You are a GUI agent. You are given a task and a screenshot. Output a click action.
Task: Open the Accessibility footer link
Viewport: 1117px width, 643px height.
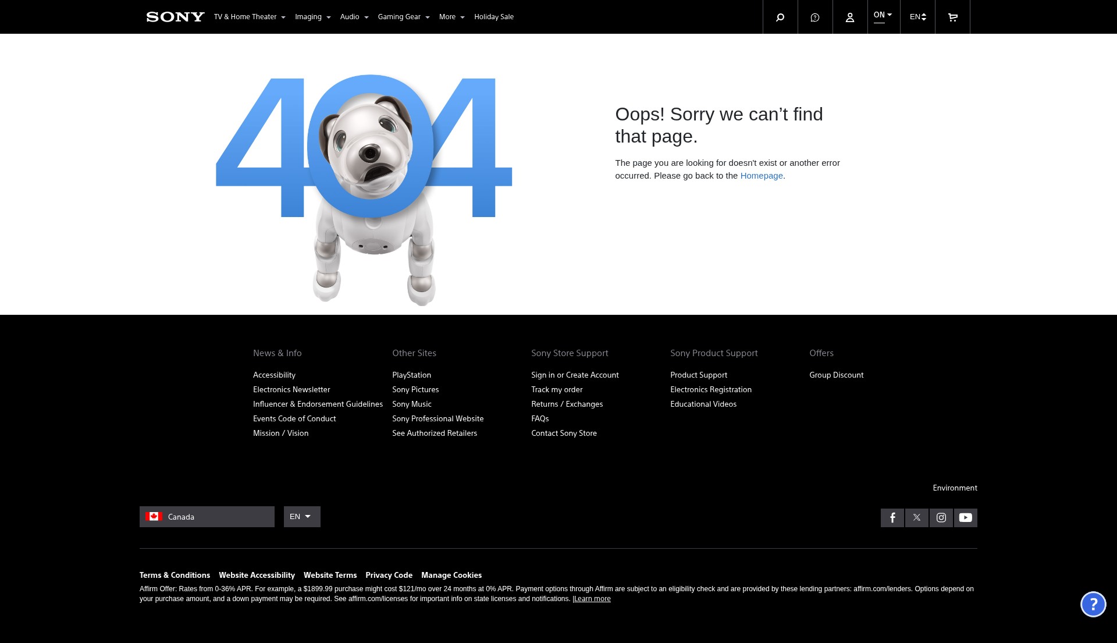pyautogui.click(x=274, y=375)
